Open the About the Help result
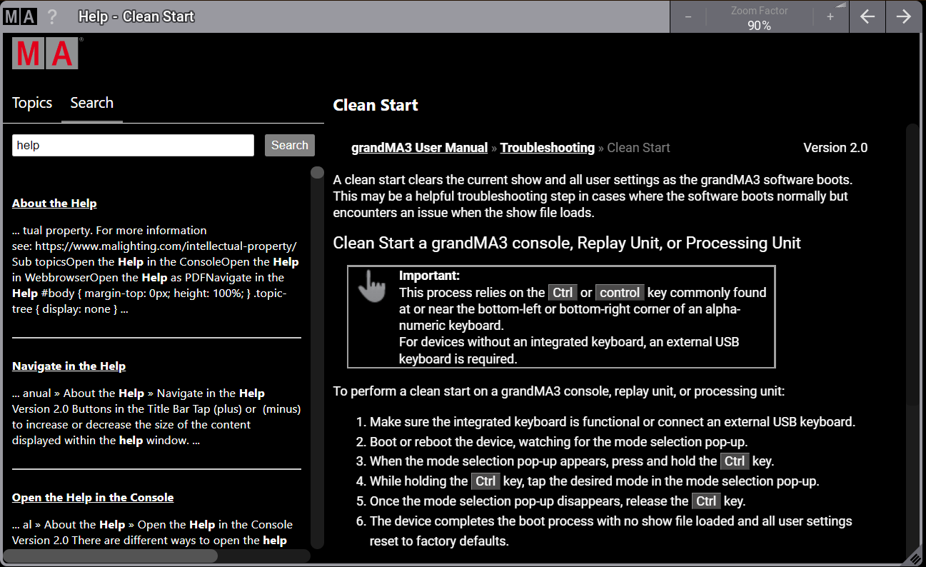Image resolution: width=926 pixels, height=567 pixels. [54, 203]
